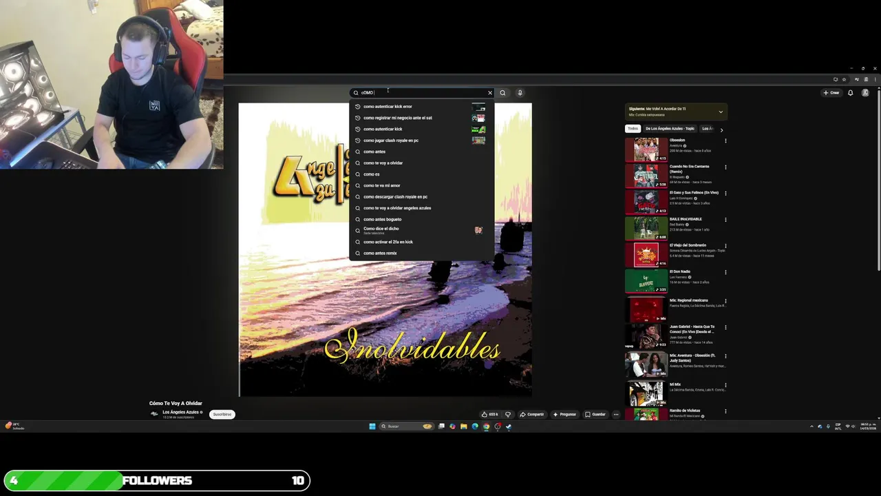
Task: Show hidden system tray icons
Action: [811, 426]
